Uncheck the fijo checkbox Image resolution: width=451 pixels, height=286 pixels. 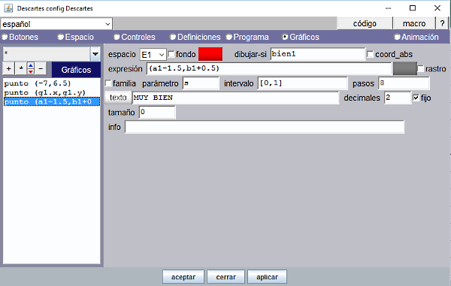(x=416, y=98)
